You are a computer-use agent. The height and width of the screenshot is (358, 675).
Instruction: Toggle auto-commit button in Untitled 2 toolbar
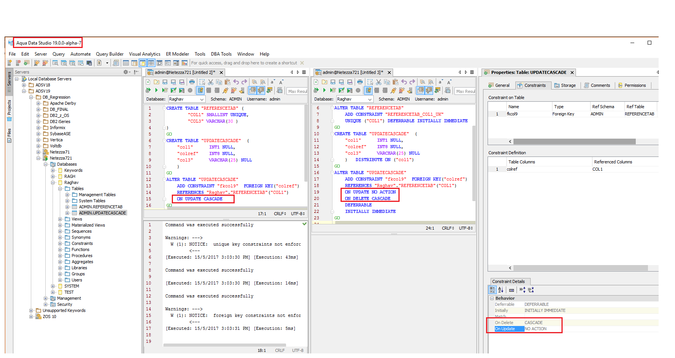pyautogui.click(x=200, y=90)
